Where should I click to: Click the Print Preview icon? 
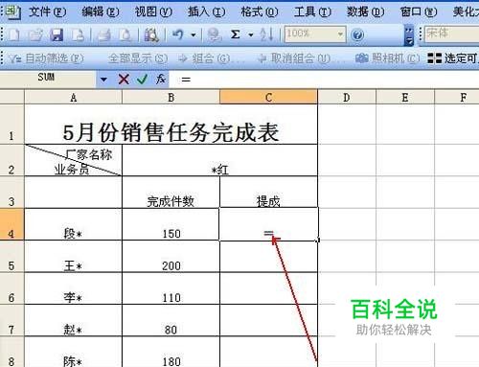point(125,34)
